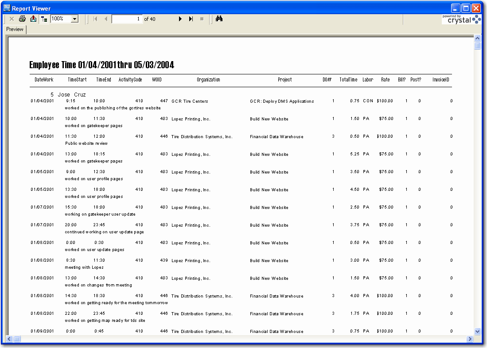Open search with the binoculars icon
The height and width of the screenshot is (348, 487).
tap(219, 19)
